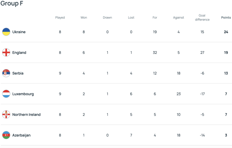Open the Serbia team link
This screenshot has height=148, width=232.
18,73
